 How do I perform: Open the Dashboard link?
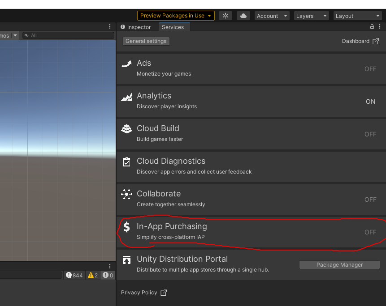point(356,41)
